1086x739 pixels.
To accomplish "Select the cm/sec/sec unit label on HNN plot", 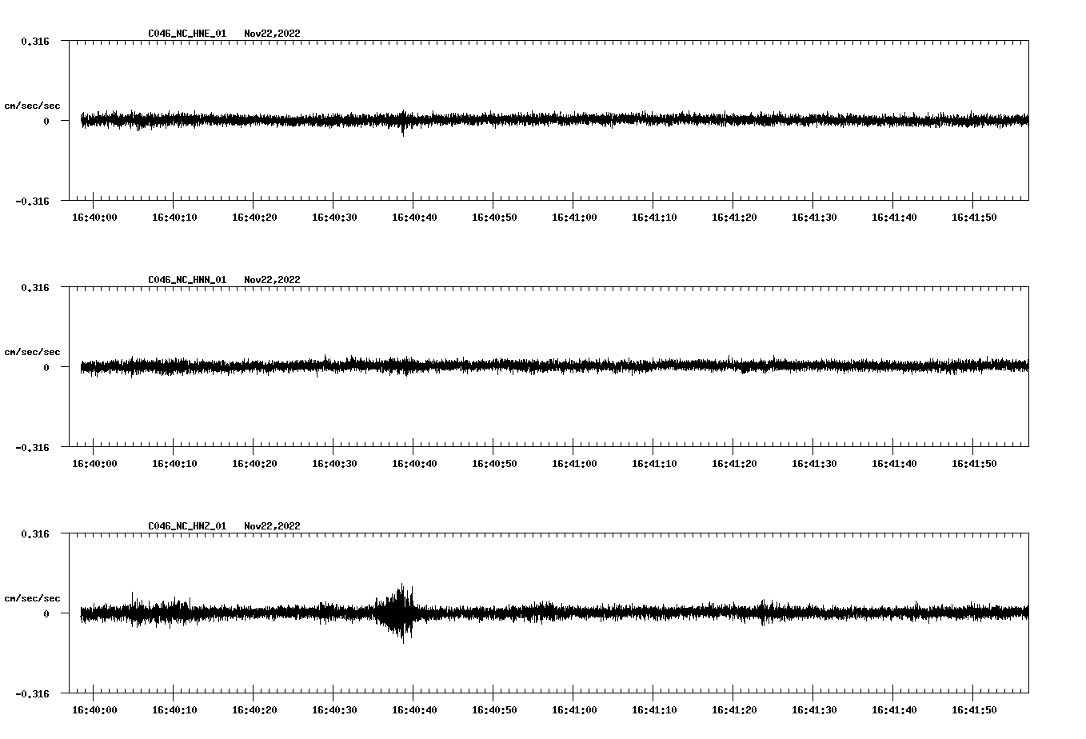I will point(32,352).
